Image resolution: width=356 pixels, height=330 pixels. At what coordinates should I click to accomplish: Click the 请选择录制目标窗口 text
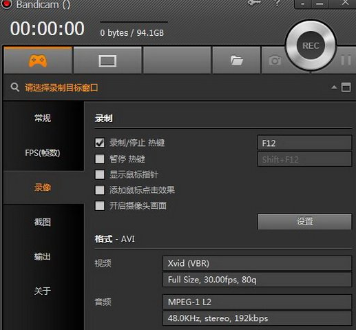click(61, 87)
